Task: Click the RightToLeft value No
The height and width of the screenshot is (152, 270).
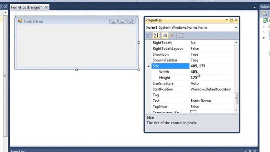Action: [x=193, y=43]
